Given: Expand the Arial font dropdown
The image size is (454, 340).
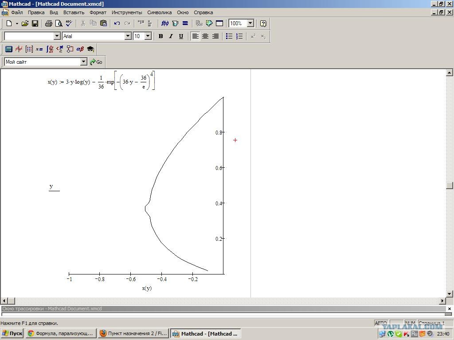Looking at the screenshot, I should (128, 36).
